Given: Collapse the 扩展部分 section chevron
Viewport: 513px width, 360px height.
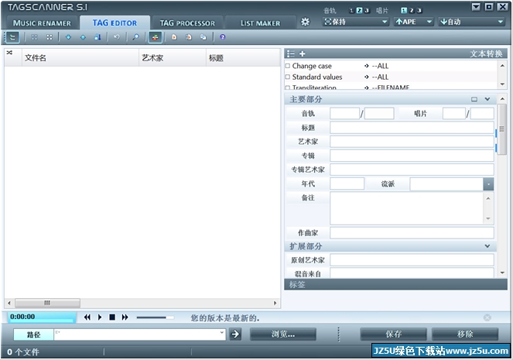Looking at the screenshot, I should point(487,246).
